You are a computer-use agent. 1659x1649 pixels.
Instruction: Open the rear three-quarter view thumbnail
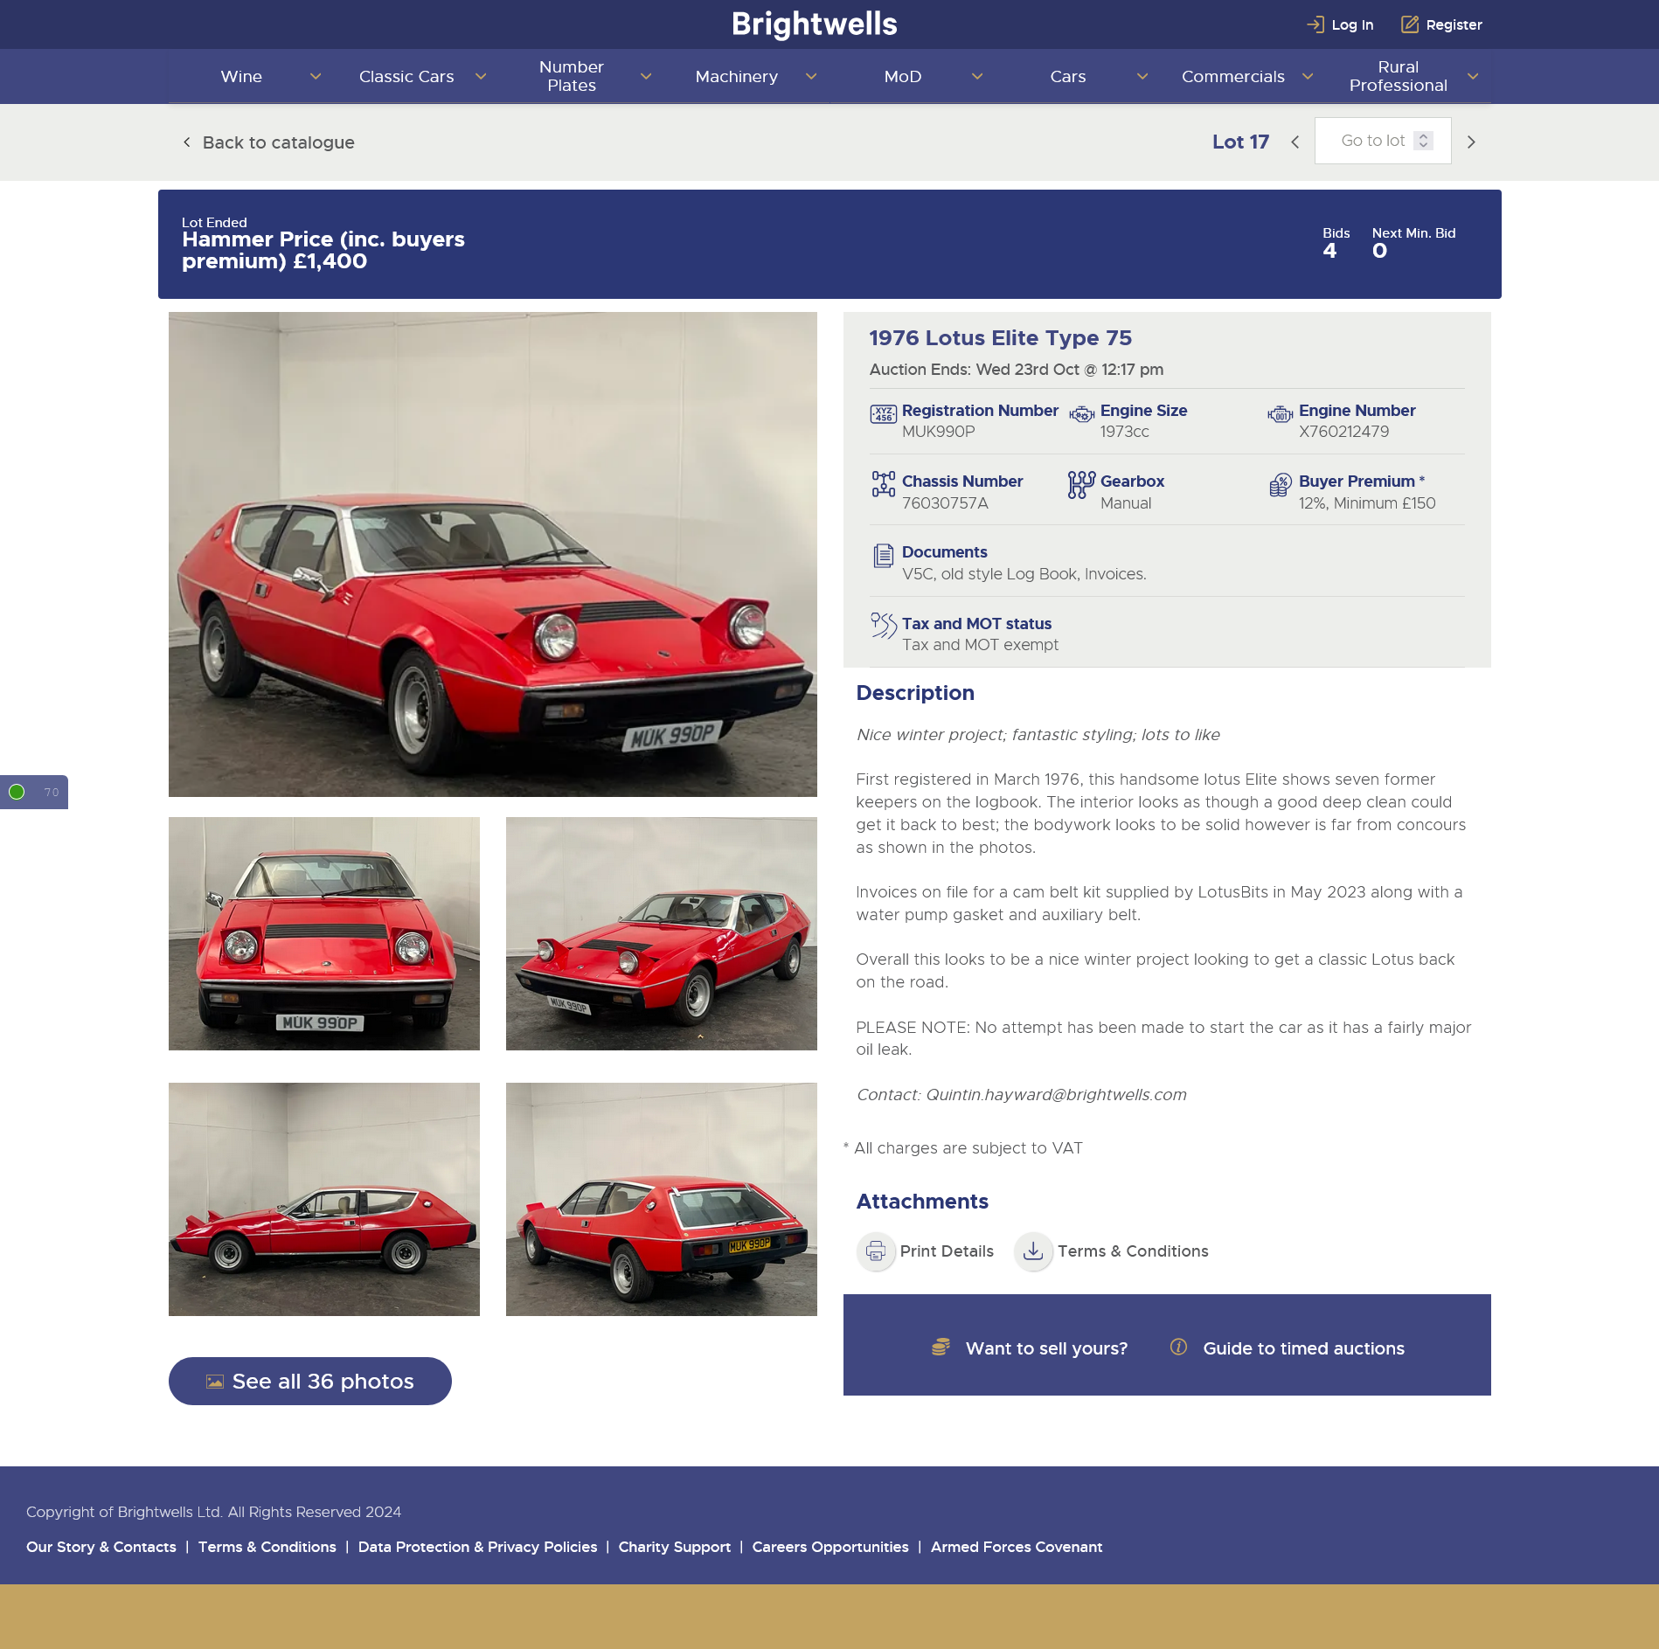[662, 1199]
